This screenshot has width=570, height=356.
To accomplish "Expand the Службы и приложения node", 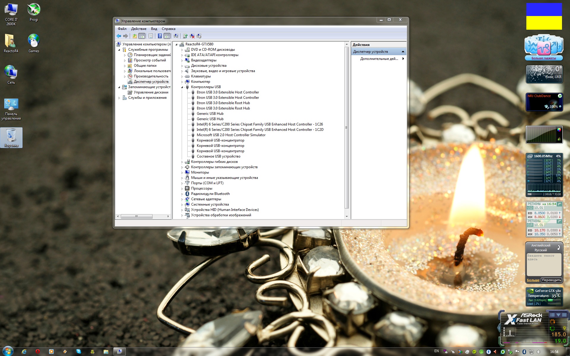I will pos(119,98).
